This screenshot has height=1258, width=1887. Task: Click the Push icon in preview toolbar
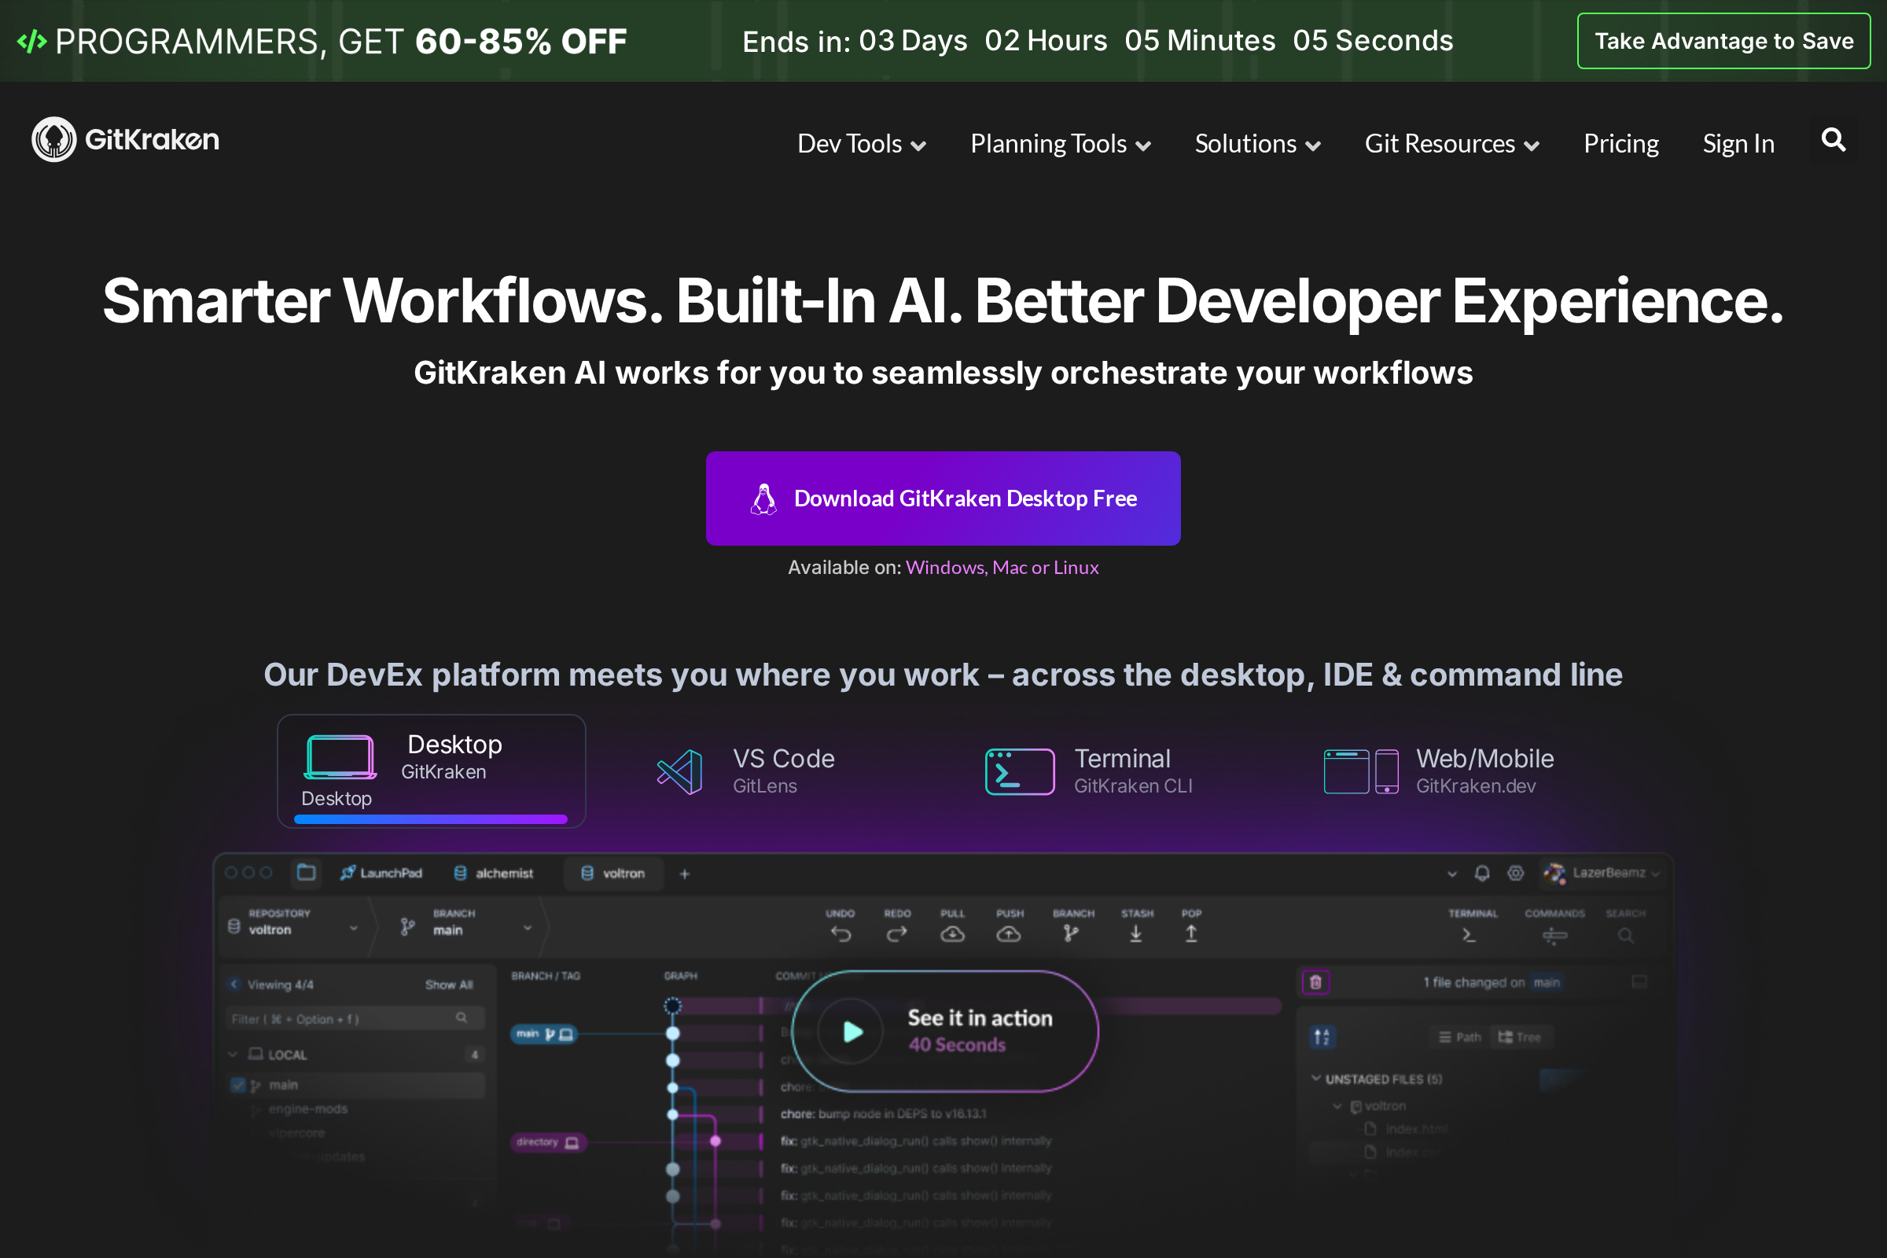(1009, 934)
